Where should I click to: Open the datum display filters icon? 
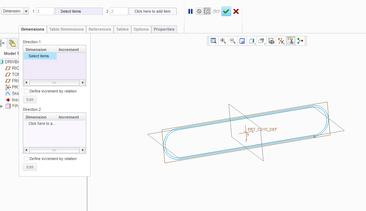281,41
